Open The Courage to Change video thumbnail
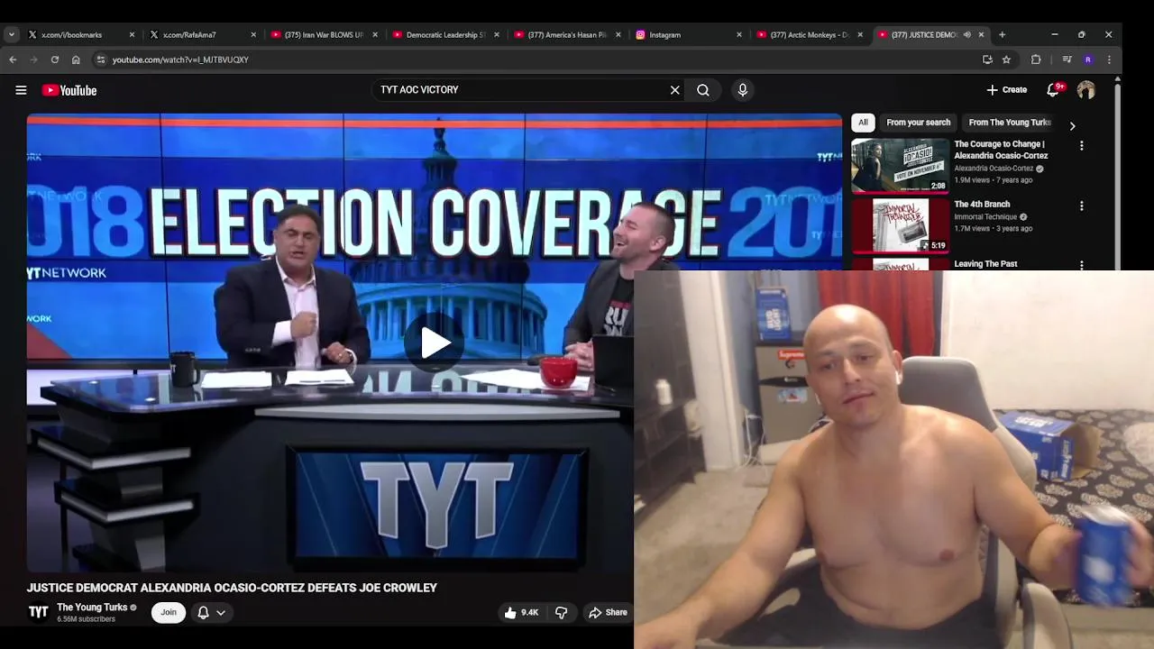The image size is (1154, 649). click(x=900, y=165)
